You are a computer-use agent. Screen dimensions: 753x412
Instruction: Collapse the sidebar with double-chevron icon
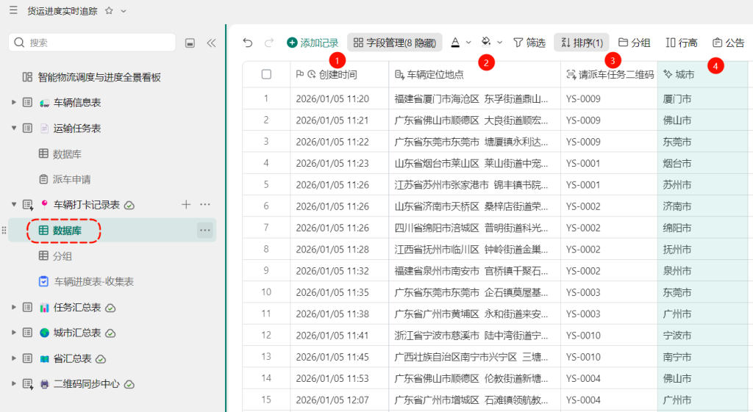[x=211, y=43]
